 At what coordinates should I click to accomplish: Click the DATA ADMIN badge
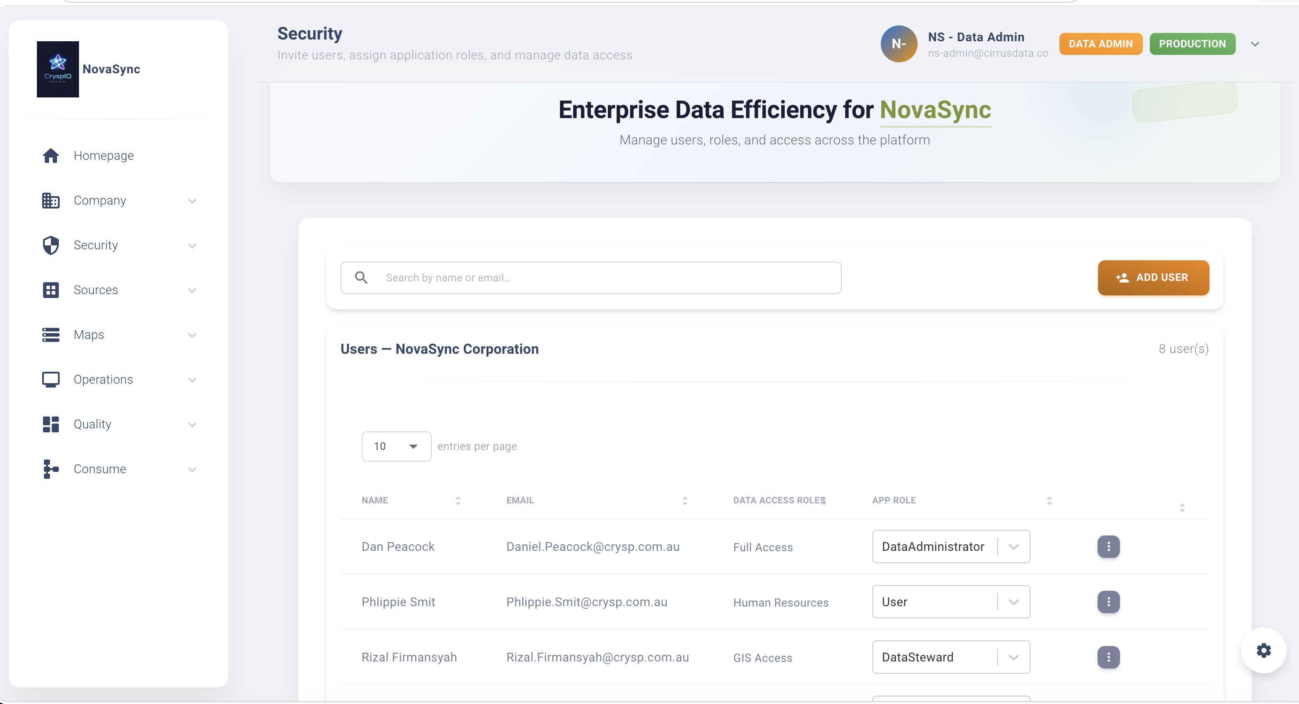1100,44
